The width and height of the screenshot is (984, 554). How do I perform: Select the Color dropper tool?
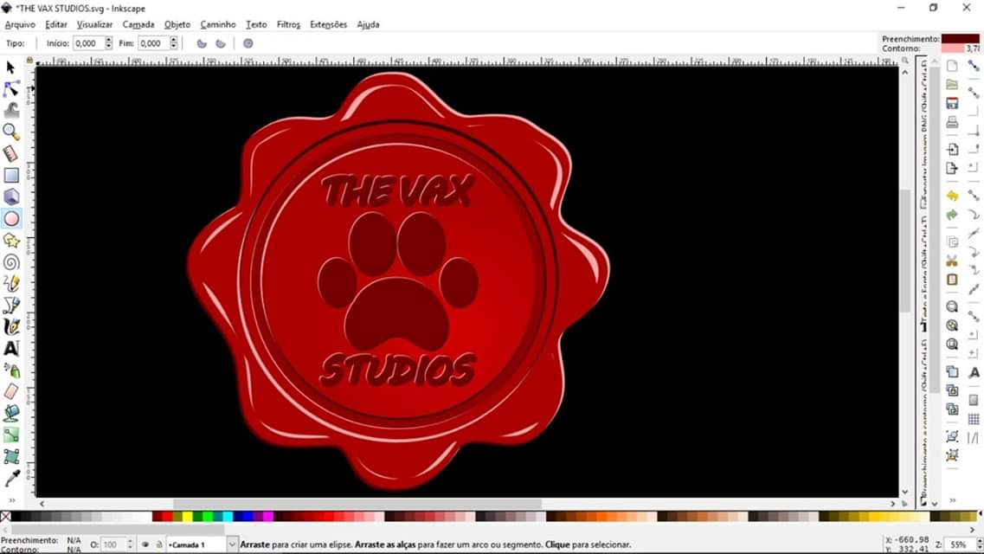(10, 479)
